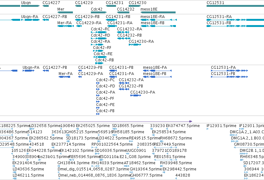Select transcript meso18E-RB
264x180 pixels.
[x=158, y=26]
